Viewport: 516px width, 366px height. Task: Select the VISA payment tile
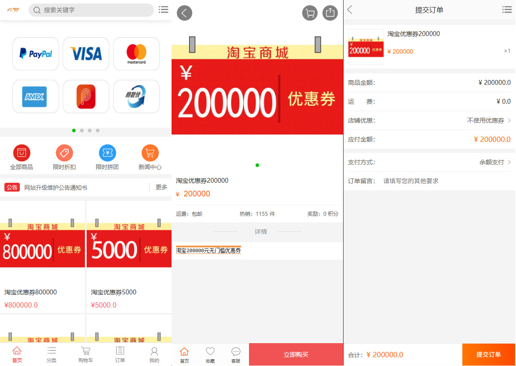(x=86, y=54)
